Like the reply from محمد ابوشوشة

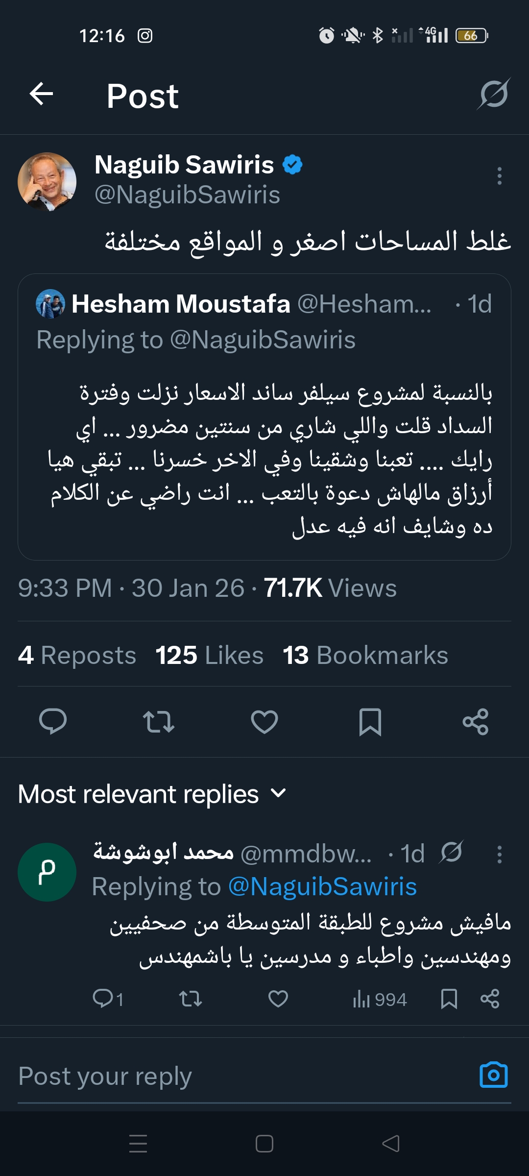[x=278, y=999]
